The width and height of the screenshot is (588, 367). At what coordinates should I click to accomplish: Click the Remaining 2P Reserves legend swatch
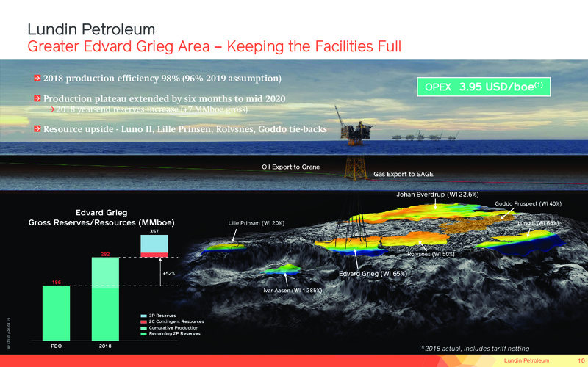click(143, 334)
